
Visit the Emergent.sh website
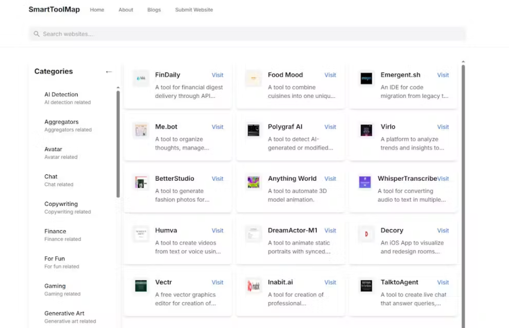click(443, 75)
